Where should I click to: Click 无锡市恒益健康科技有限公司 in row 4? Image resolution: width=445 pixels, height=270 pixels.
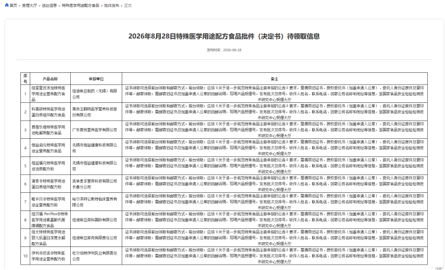click(96, 148)
